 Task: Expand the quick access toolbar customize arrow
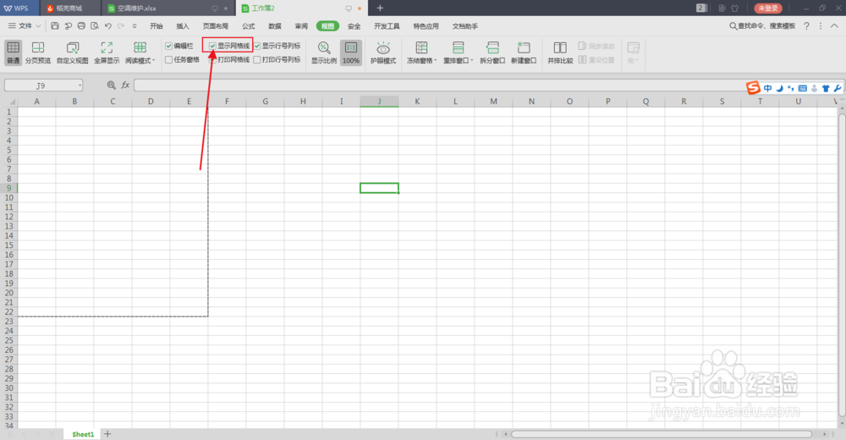pos(135,26)
